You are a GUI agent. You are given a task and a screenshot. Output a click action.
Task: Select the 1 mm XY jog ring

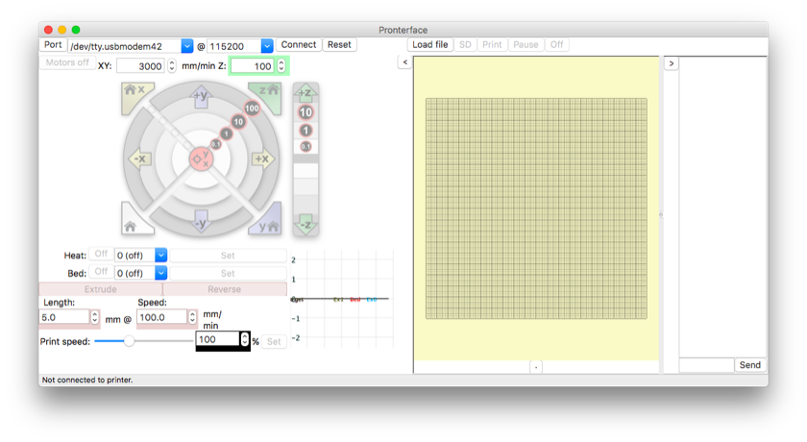[226, 134]
